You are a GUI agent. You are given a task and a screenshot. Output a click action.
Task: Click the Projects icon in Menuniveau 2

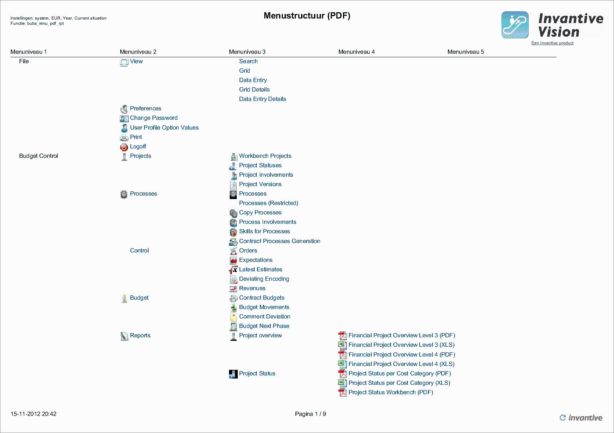click(x=124, y=156)
